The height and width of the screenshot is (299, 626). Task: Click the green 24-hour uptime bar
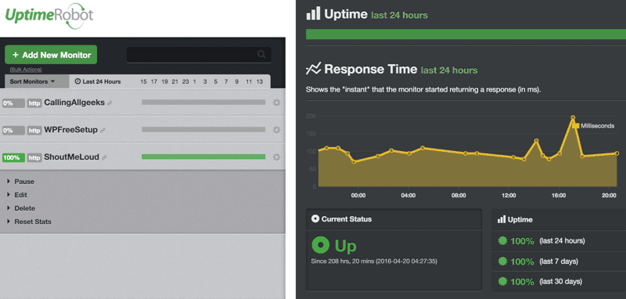point(466,34)
